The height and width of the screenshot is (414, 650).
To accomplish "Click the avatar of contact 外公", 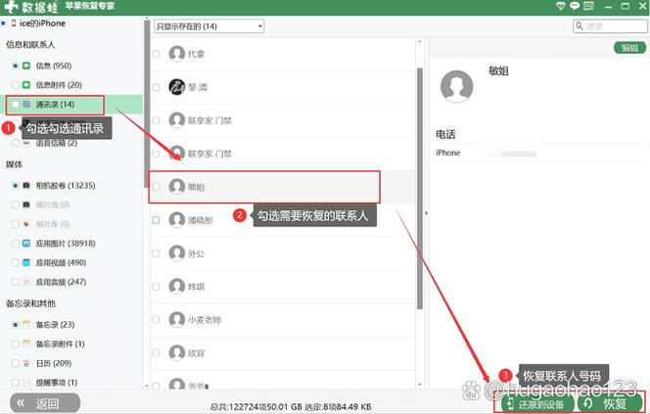I will (x=177, y=253).
